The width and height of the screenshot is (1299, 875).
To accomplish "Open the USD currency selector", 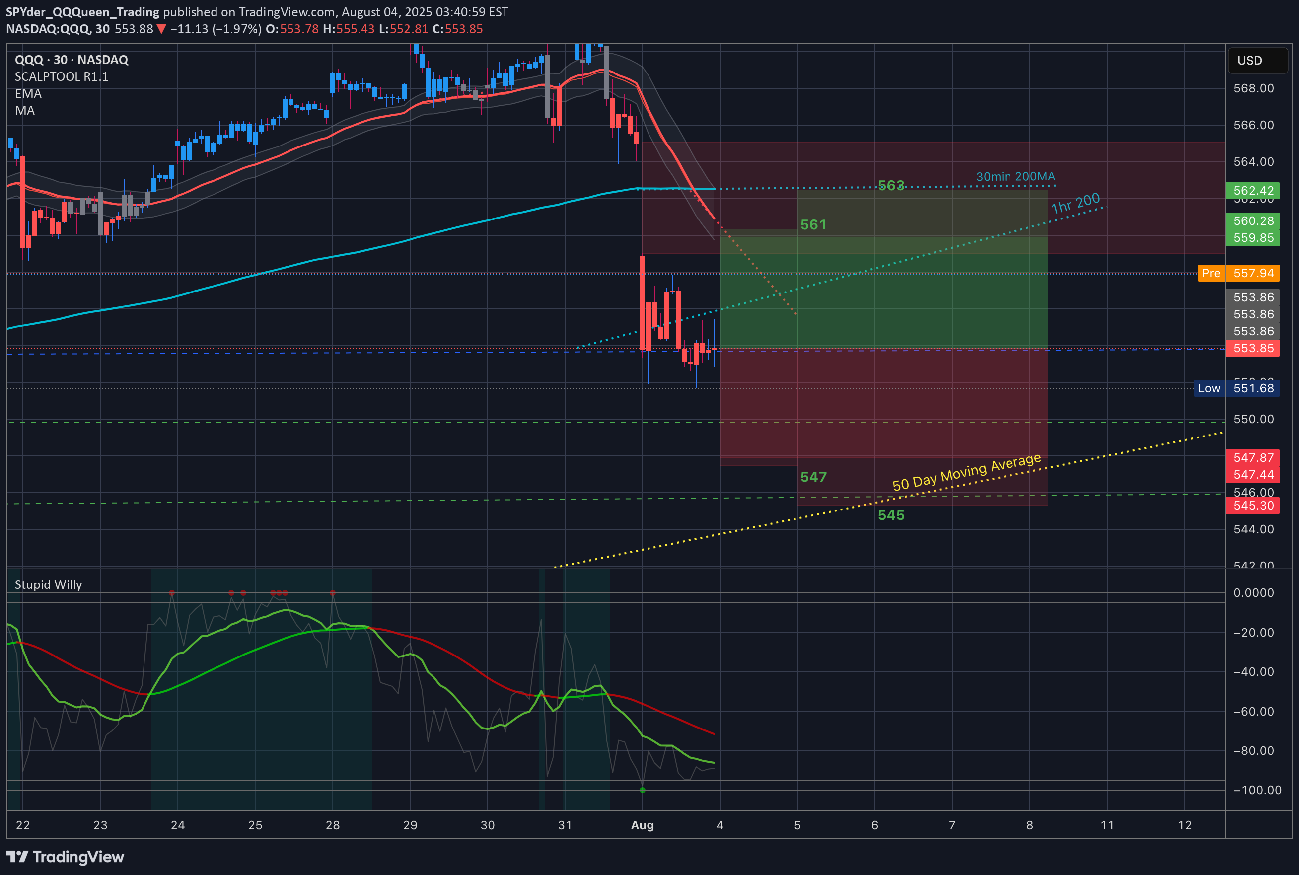I will [x=1258, y=60].
